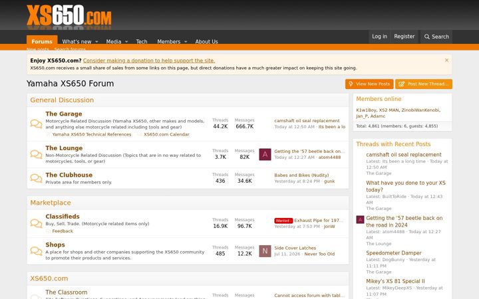
Task: Open The Lounge forum chat-bubble icon
Action: click(x=36, y=154)
